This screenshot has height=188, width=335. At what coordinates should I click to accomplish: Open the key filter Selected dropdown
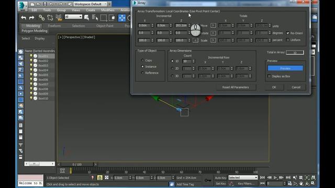pyautogui.click(x=243, y=178)
